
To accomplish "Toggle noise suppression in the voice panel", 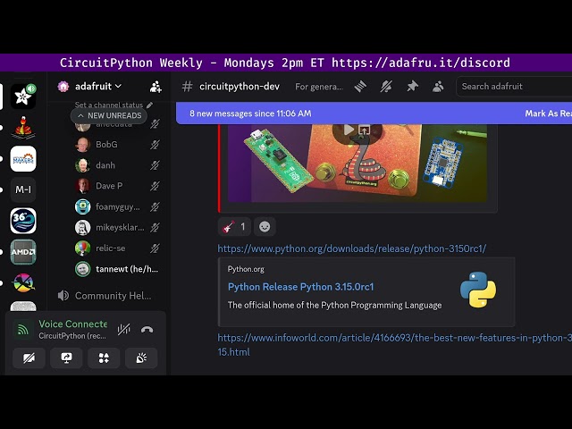I will coord(123,330).
